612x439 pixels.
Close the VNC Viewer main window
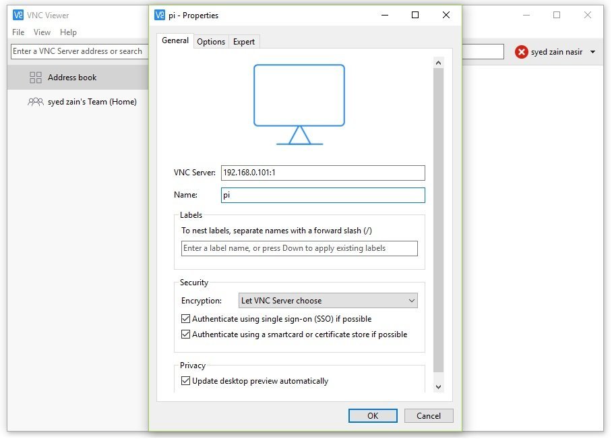tap(588, 16)
